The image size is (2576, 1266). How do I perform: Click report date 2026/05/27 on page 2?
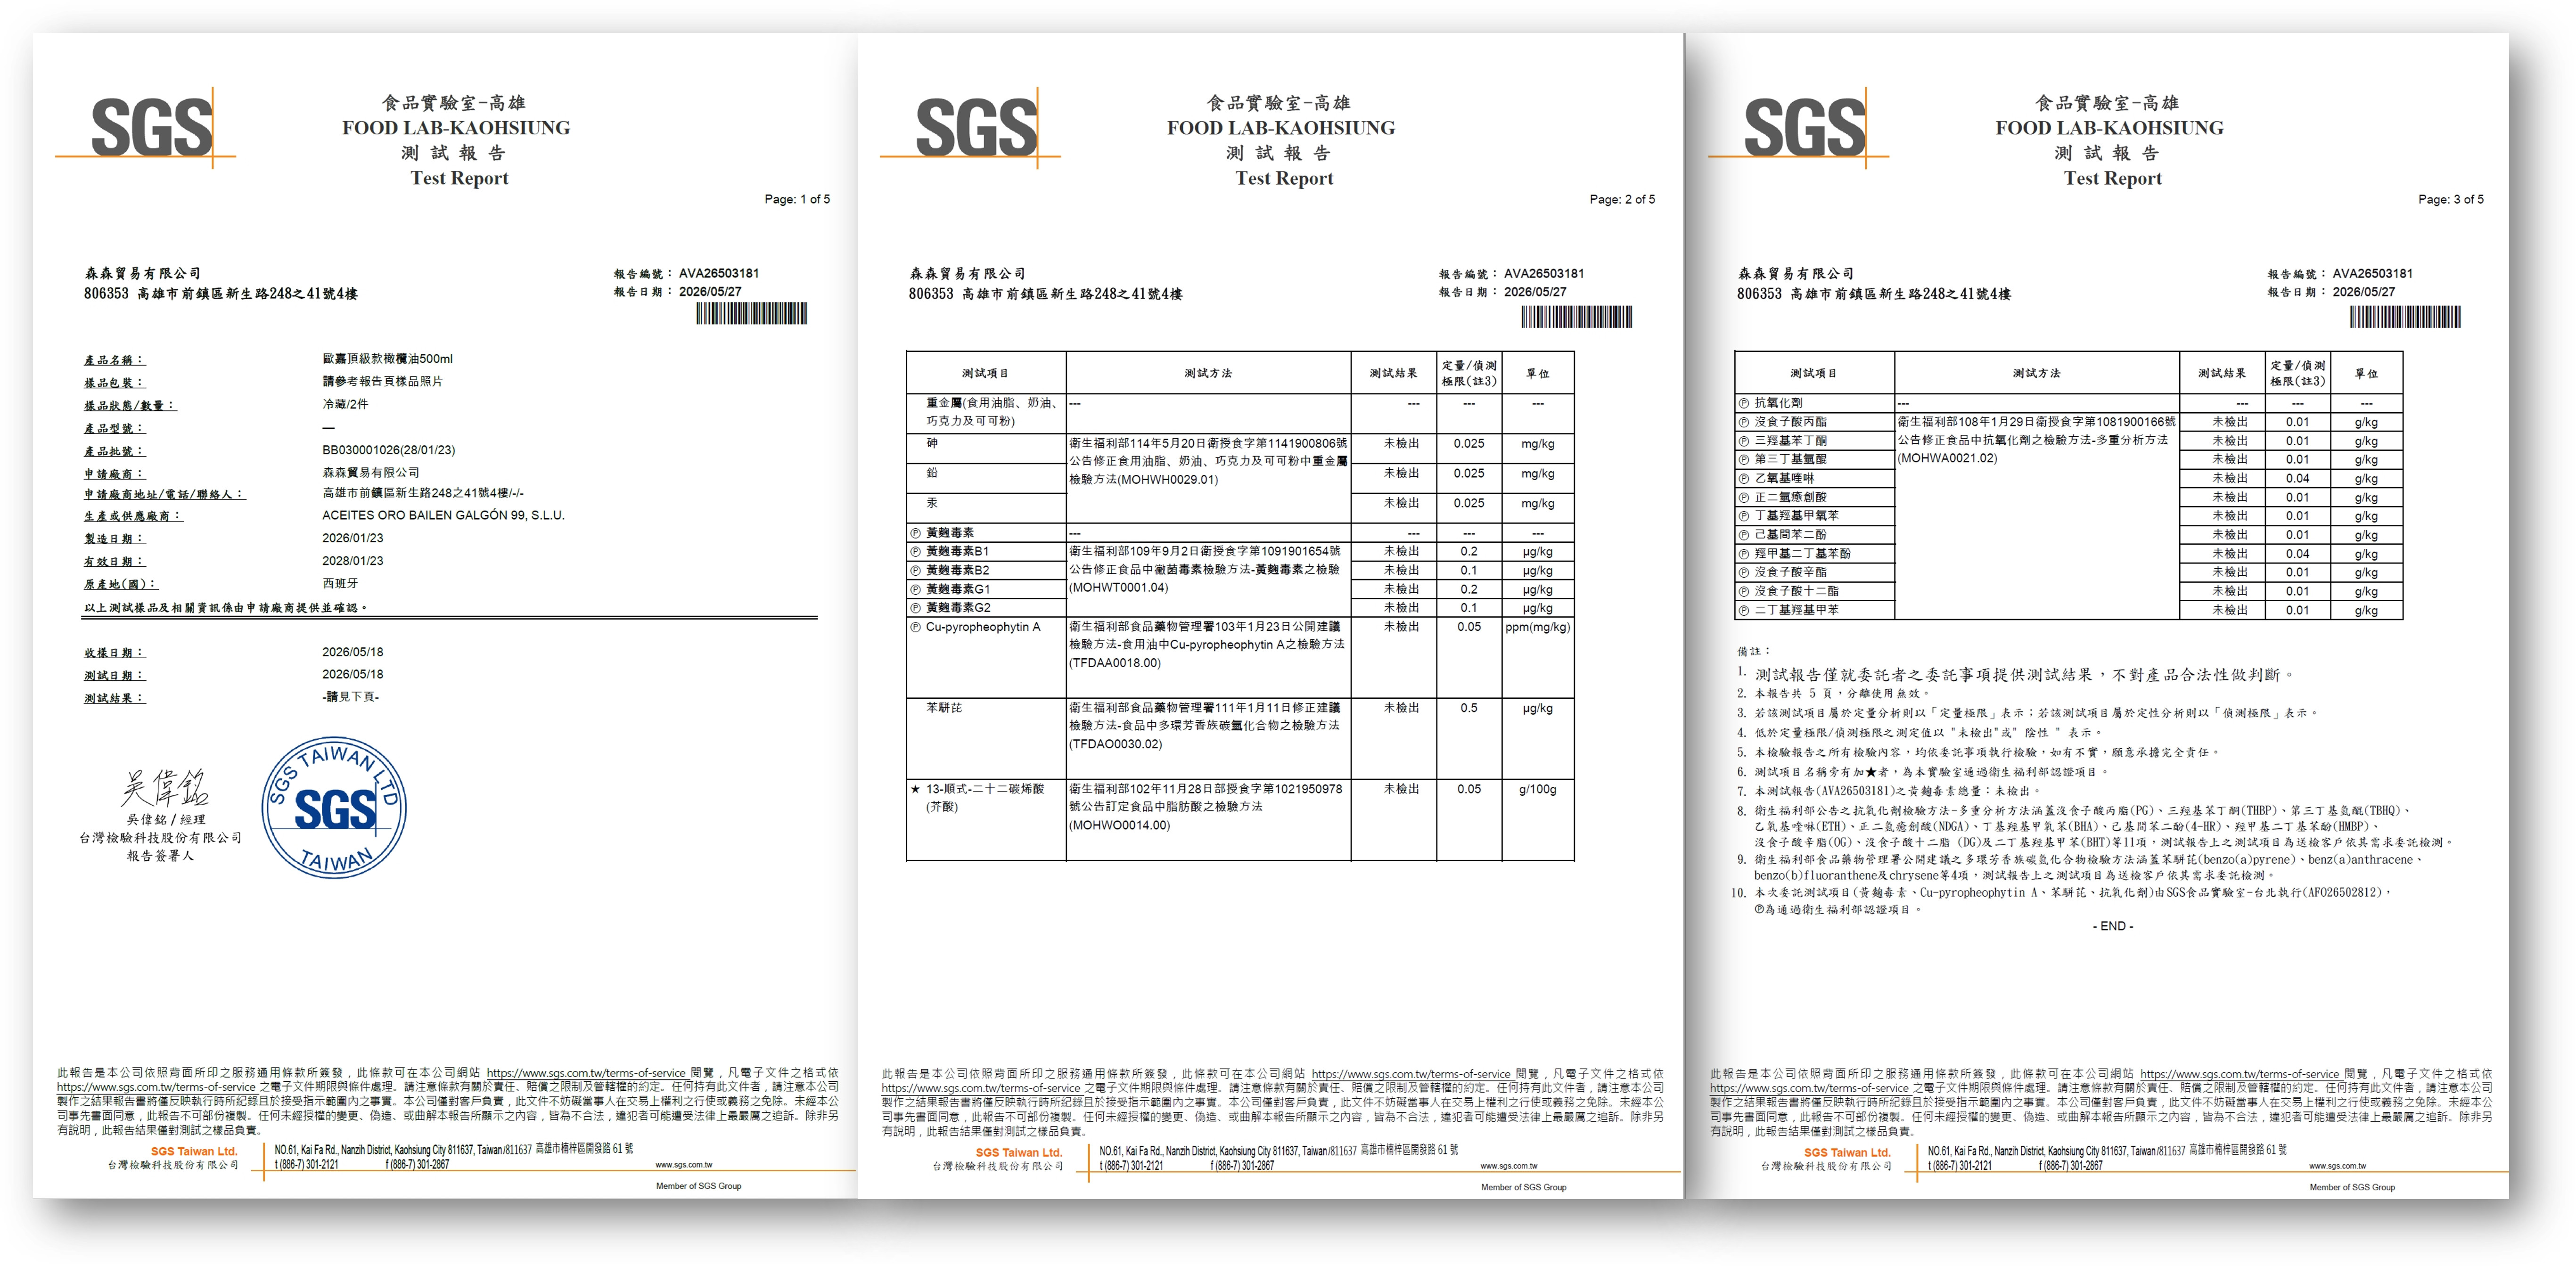coord(1535,292)
